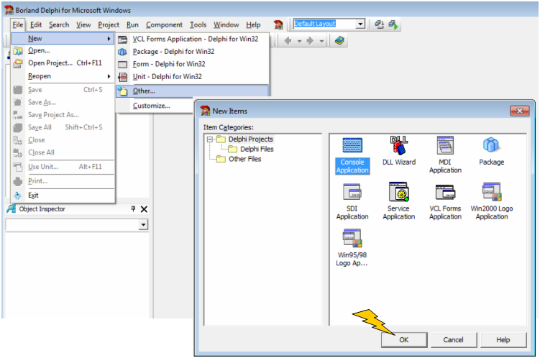This screenshot has width=540, height=358.
Task: Open the File menu
Action: pyautogui.click(x=17, y=24)
